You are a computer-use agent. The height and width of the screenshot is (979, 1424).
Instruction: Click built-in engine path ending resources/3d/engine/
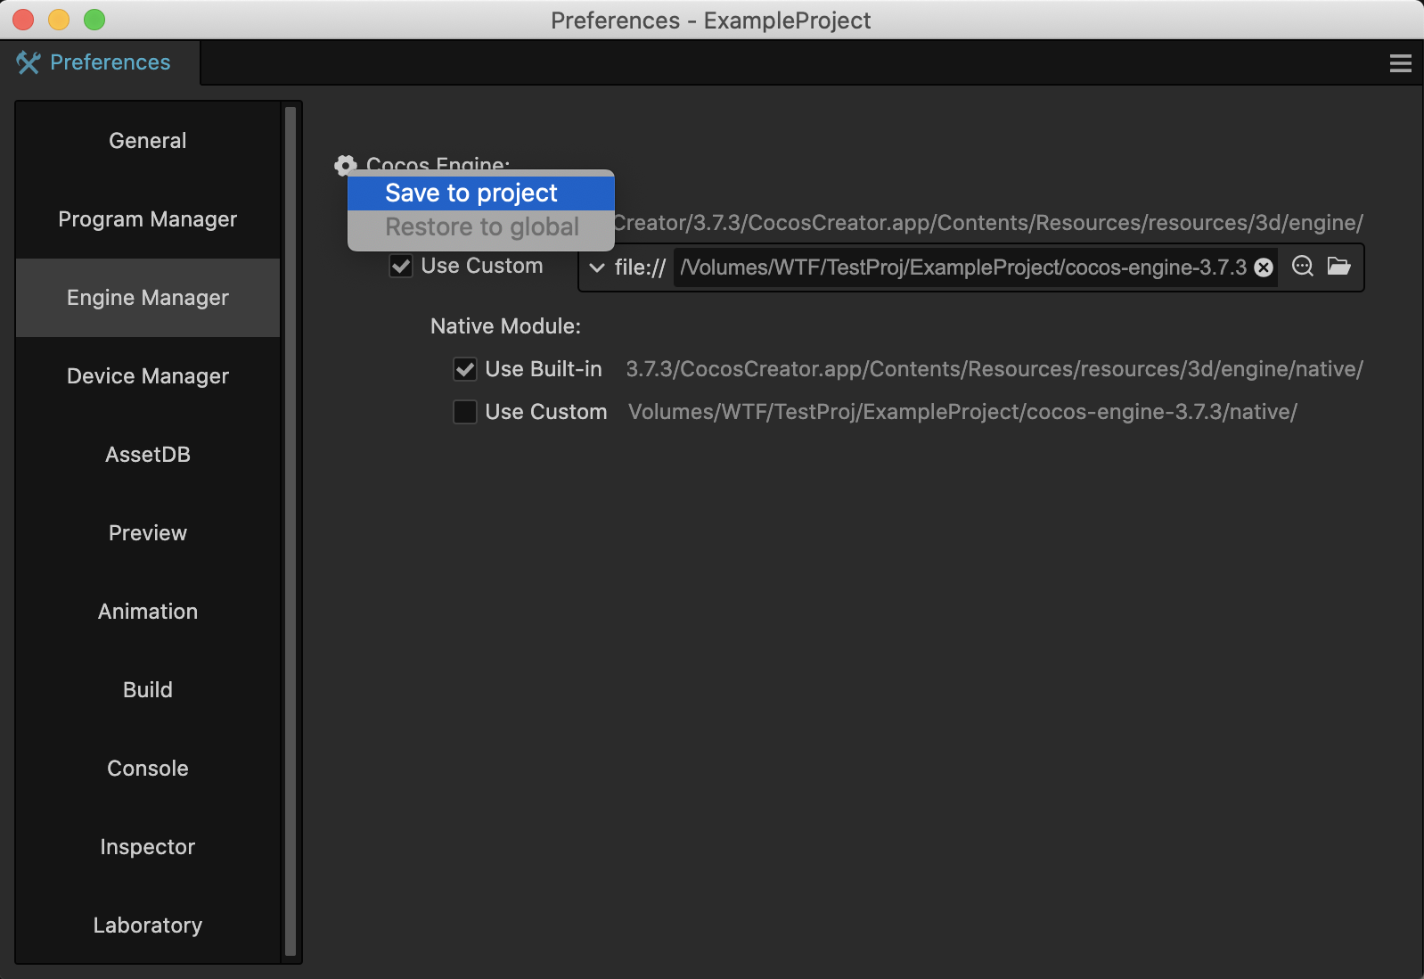click(988, 223)
